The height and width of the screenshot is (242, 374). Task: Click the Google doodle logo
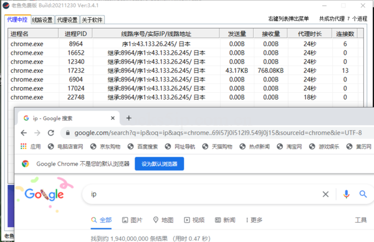[x=44, y=194]
